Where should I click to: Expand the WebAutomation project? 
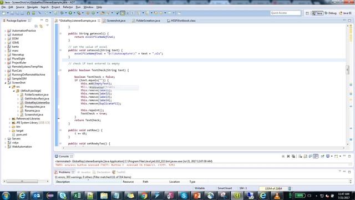pyautogui.click(x=6, y=147)
